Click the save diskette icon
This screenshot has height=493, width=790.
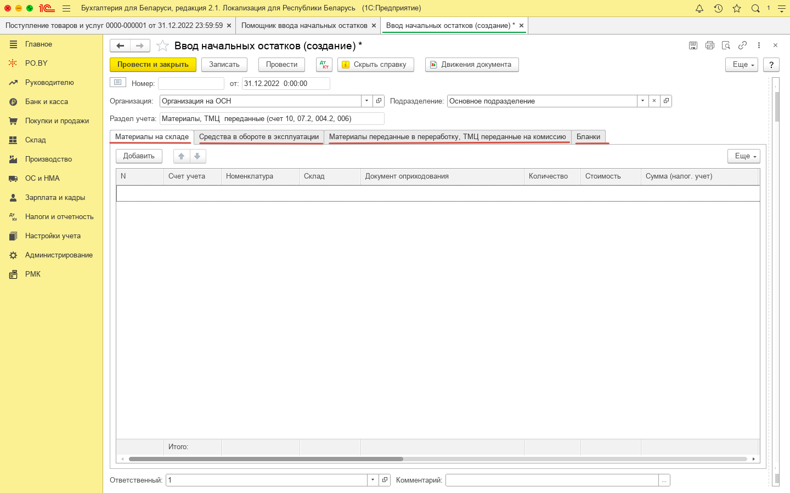tap(693, 45)
